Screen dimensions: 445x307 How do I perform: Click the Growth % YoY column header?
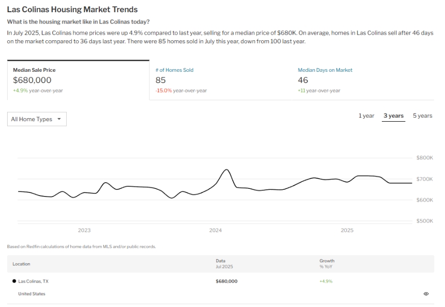[327, 264]
